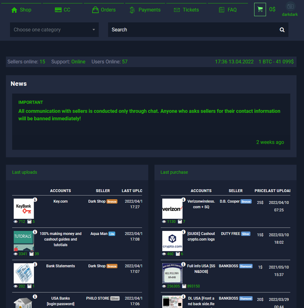Click the Verizon logo thumbnail
The image size is (304, 308).
(172, 209)
